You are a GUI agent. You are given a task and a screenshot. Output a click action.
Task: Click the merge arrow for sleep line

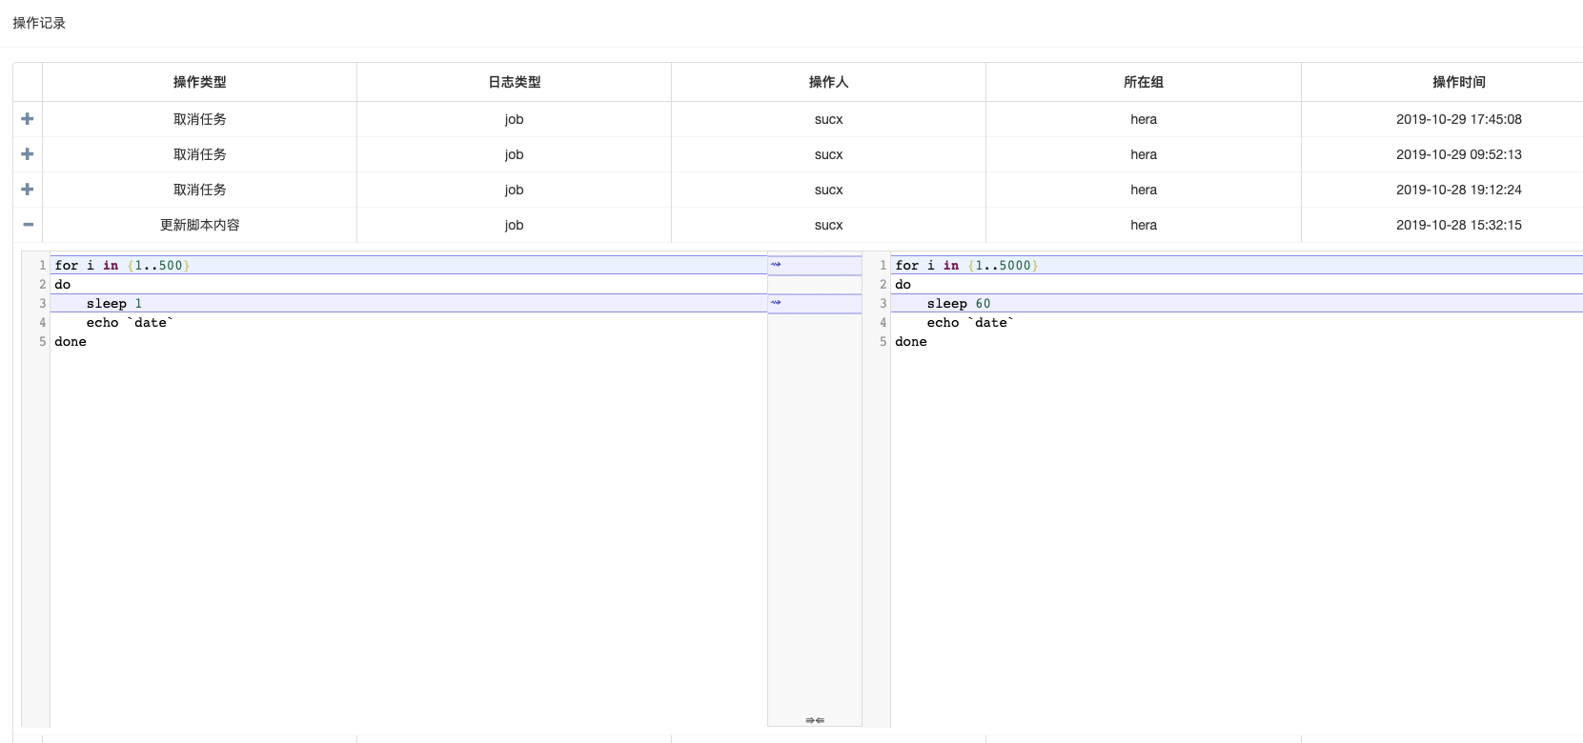coord(776,303)
